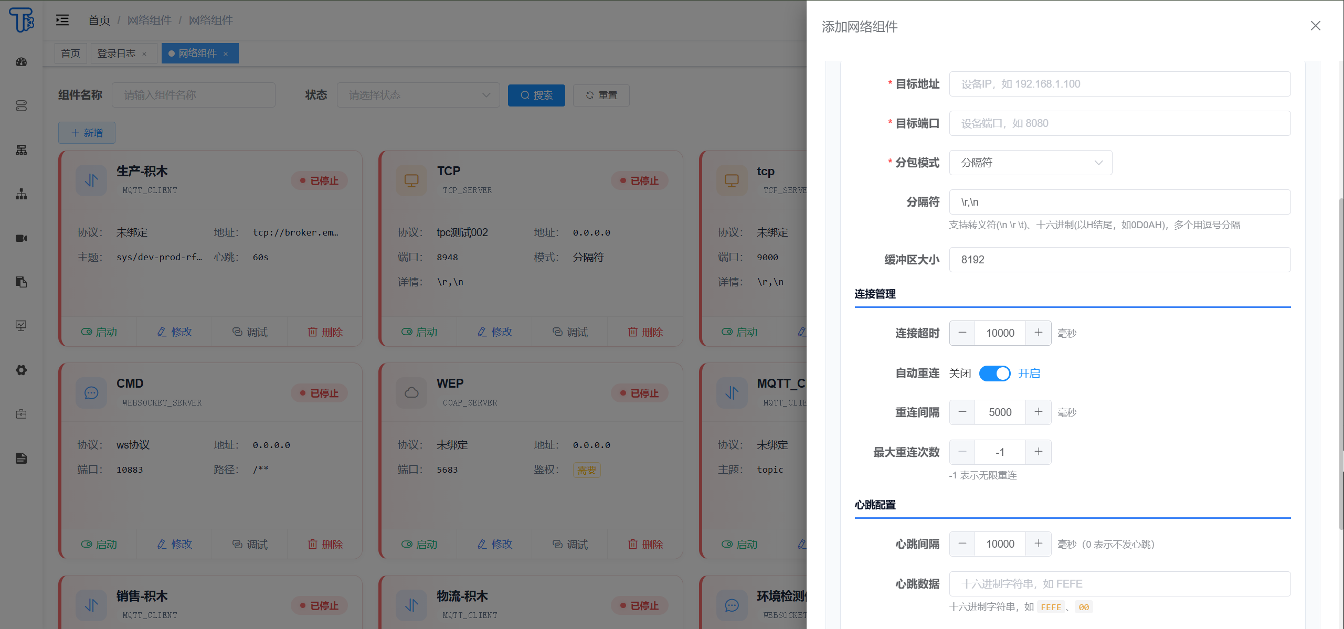Image resolution: width=1344 pixels, height=629 pixels.
Task: Open the dashboard via the gauge sidebar icon
Action: (x=21, y=62)
